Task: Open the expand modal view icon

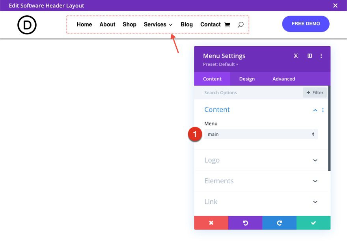Action: coord(296,56)
